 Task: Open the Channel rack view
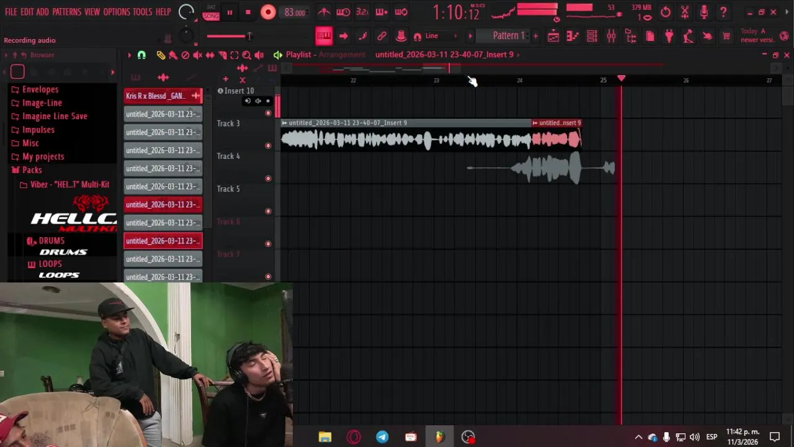(x=592, y=36)
